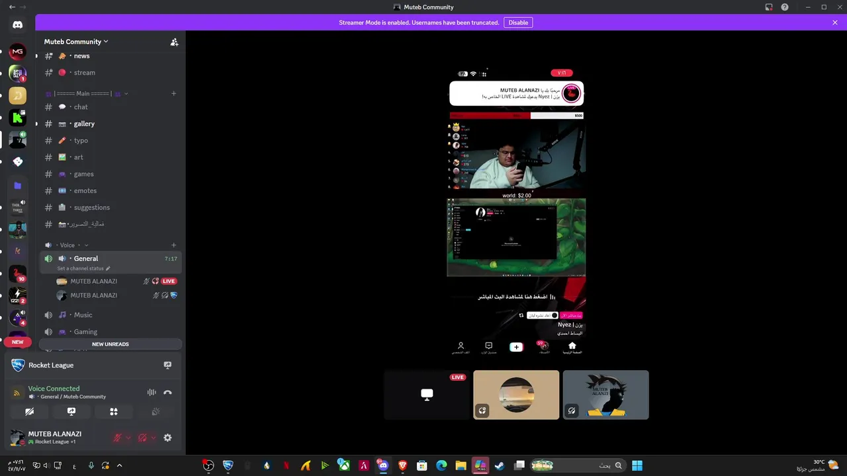Toggle noise suppression waveform icon
The width and height of the screenshot is (847, 476).
pyautogui.click(x=152, y=392)
